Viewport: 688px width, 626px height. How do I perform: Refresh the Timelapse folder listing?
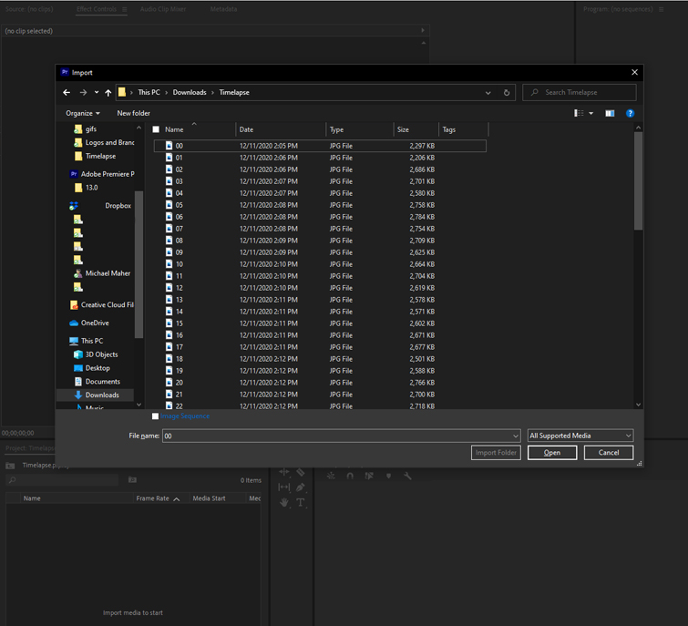coord(507,93)
